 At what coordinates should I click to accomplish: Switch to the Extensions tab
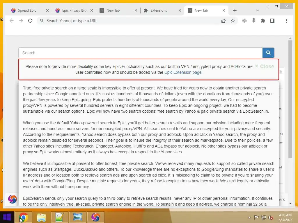coord(159,10)
